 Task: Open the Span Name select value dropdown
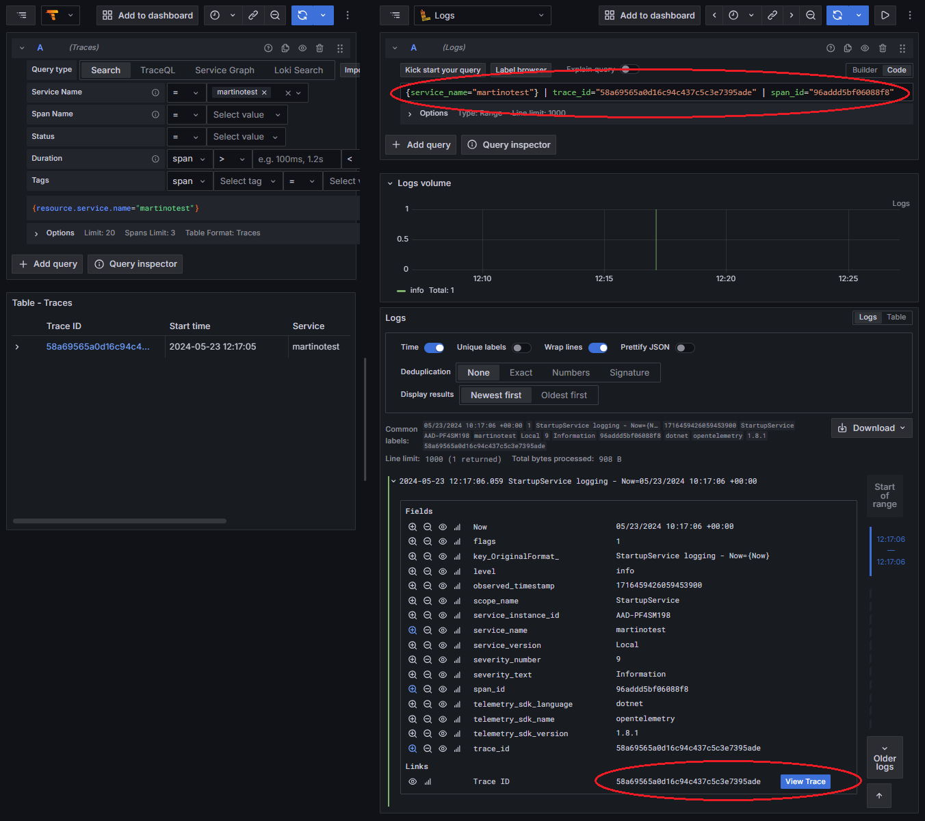[x=246, y=115]
